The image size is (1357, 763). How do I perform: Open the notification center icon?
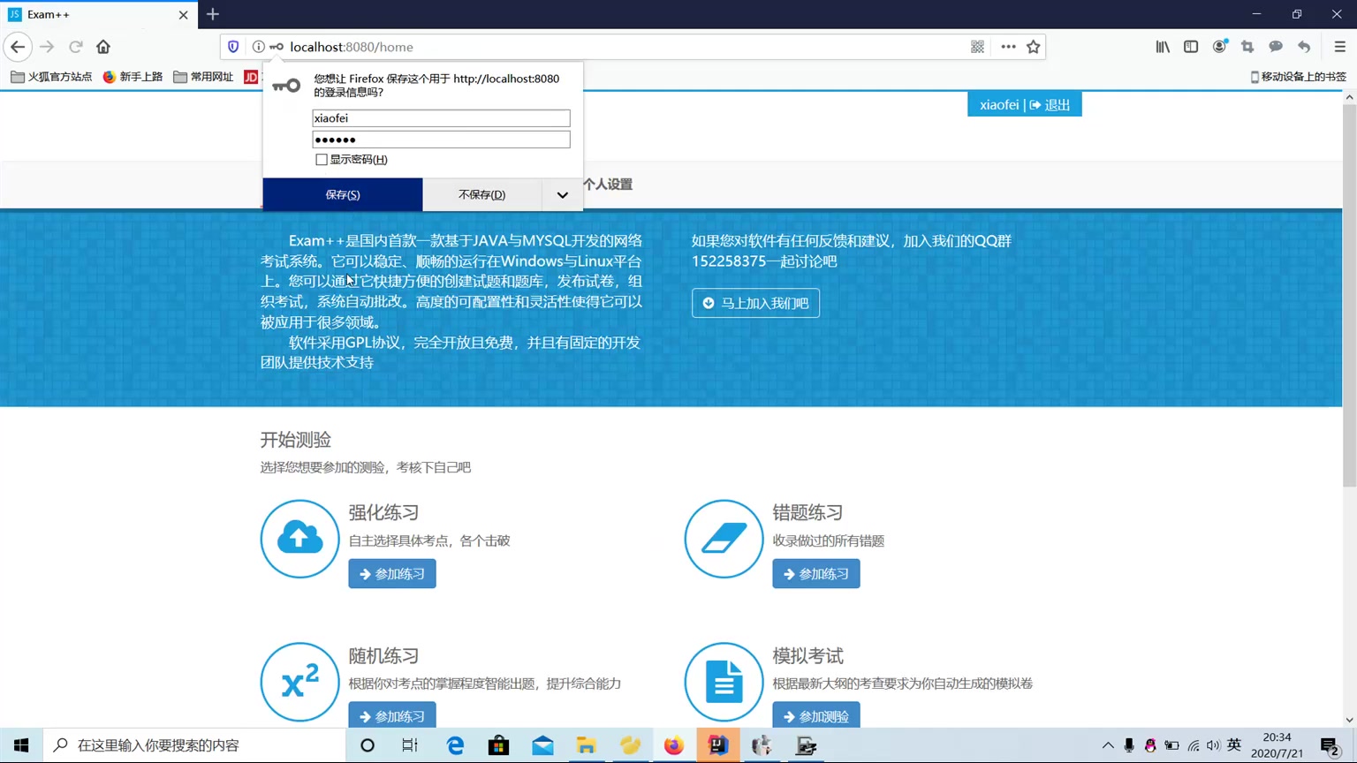(x=1330, y=746)
